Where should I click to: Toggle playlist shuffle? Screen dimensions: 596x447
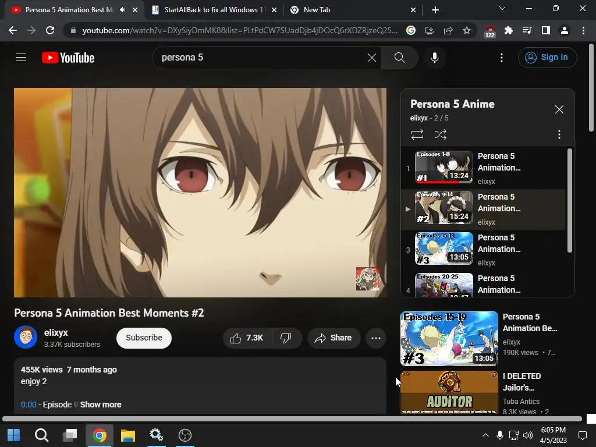[x=440, y=134]
